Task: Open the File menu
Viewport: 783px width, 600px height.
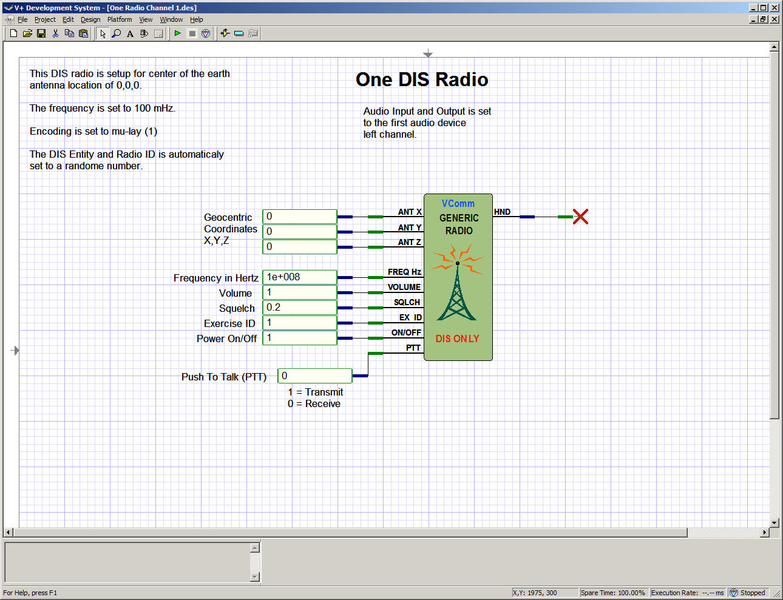Action: (x=22, y=19)
